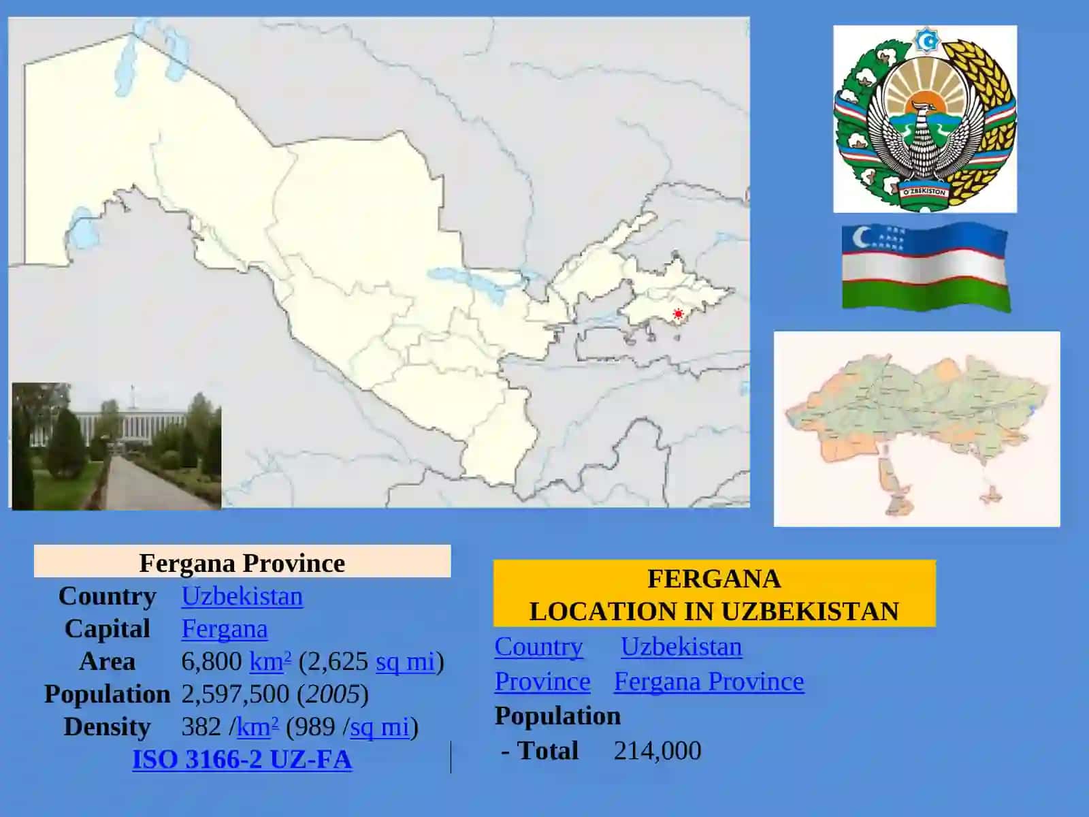This screenshot has width=1089, height=817.
Task: Select the Country label in Fergana Province table
Action: click(x=108, y=596)
